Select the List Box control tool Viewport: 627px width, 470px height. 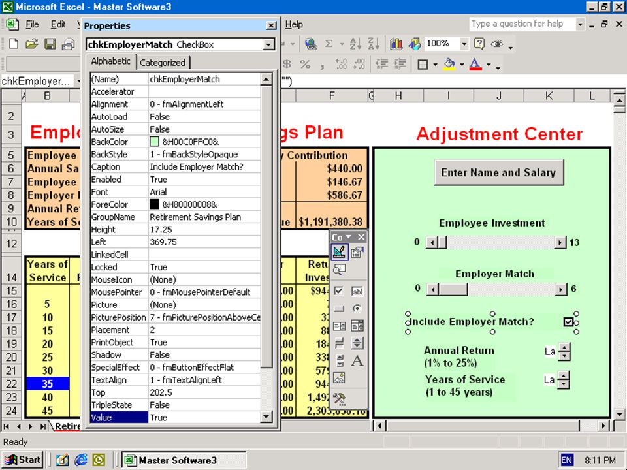tap(339, 326)
